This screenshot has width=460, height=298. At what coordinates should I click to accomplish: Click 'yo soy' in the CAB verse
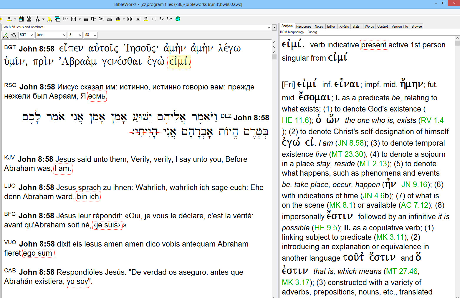click(x=78, y=282)
